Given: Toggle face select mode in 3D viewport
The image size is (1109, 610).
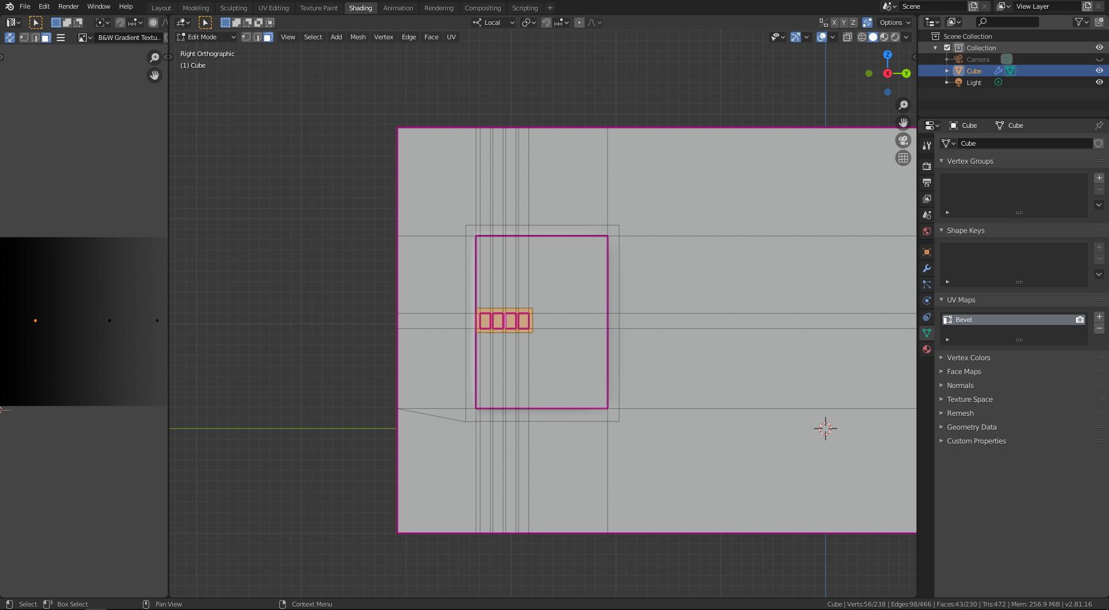Looking at the screenshot, I should [268, 37].
